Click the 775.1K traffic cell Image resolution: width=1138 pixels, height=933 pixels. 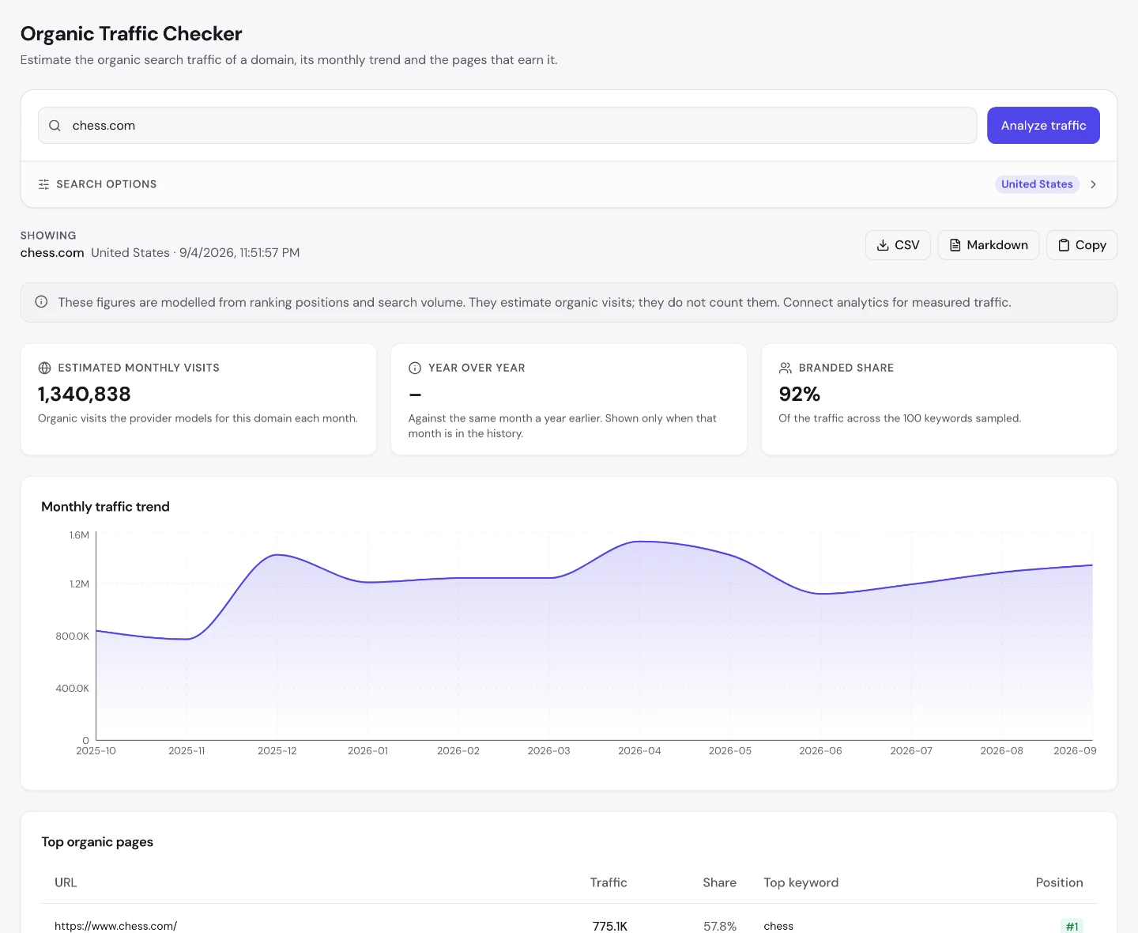click(610, 926)
